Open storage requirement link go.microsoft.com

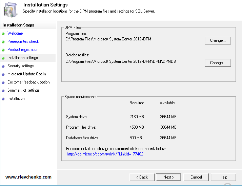[x=105, y=154]
